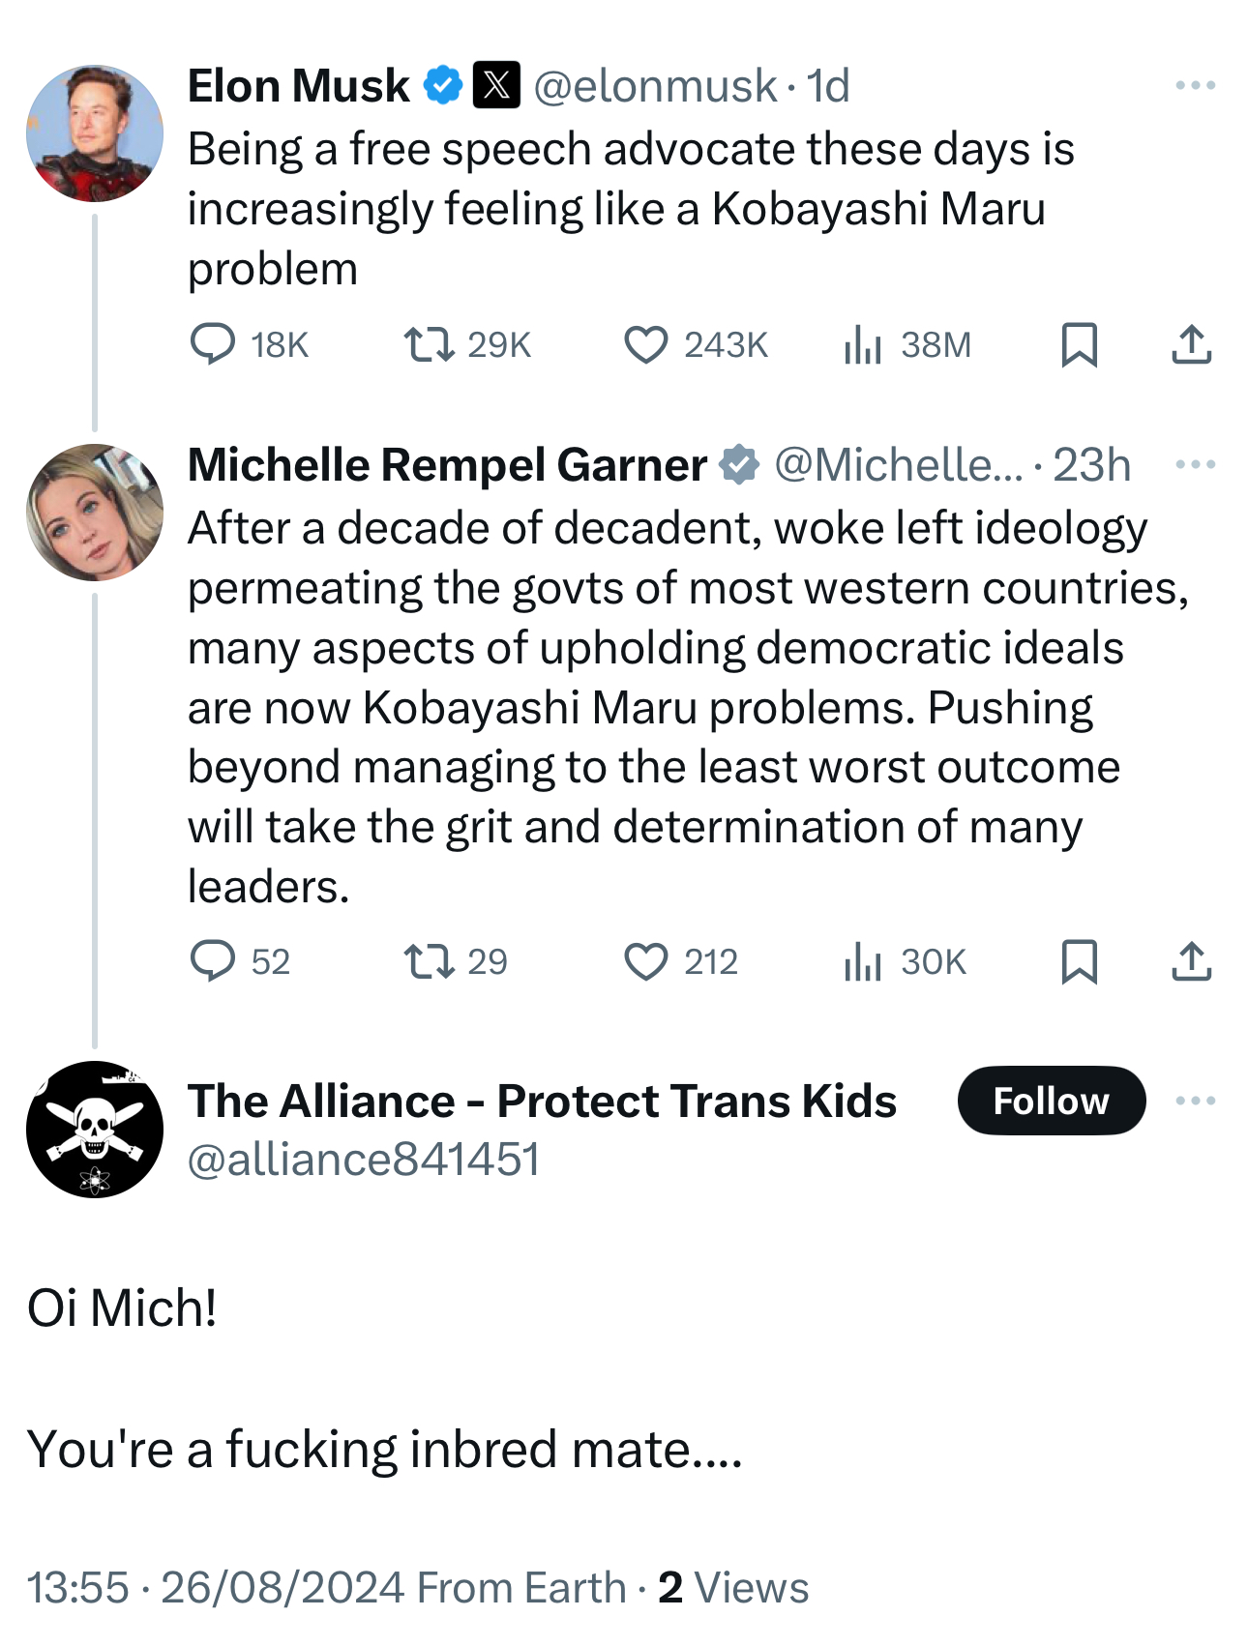Like Elon Musk's post

(645, 344)
